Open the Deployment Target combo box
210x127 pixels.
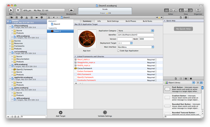pos(125,43)
